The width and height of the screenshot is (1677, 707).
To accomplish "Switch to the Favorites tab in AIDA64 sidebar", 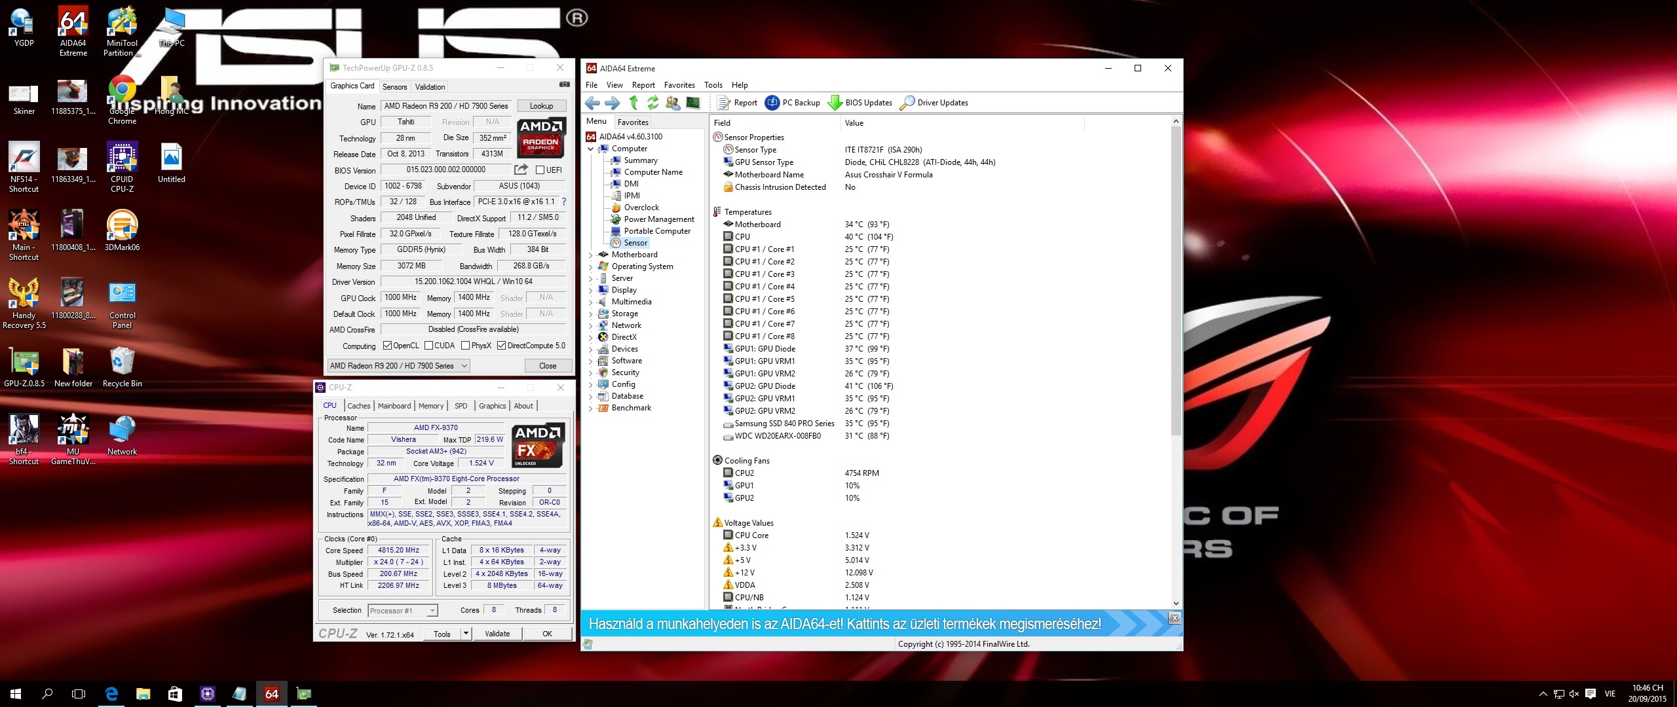I will (633, 122).
